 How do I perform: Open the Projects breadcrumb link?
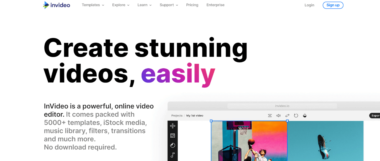[x=177, y=116]
